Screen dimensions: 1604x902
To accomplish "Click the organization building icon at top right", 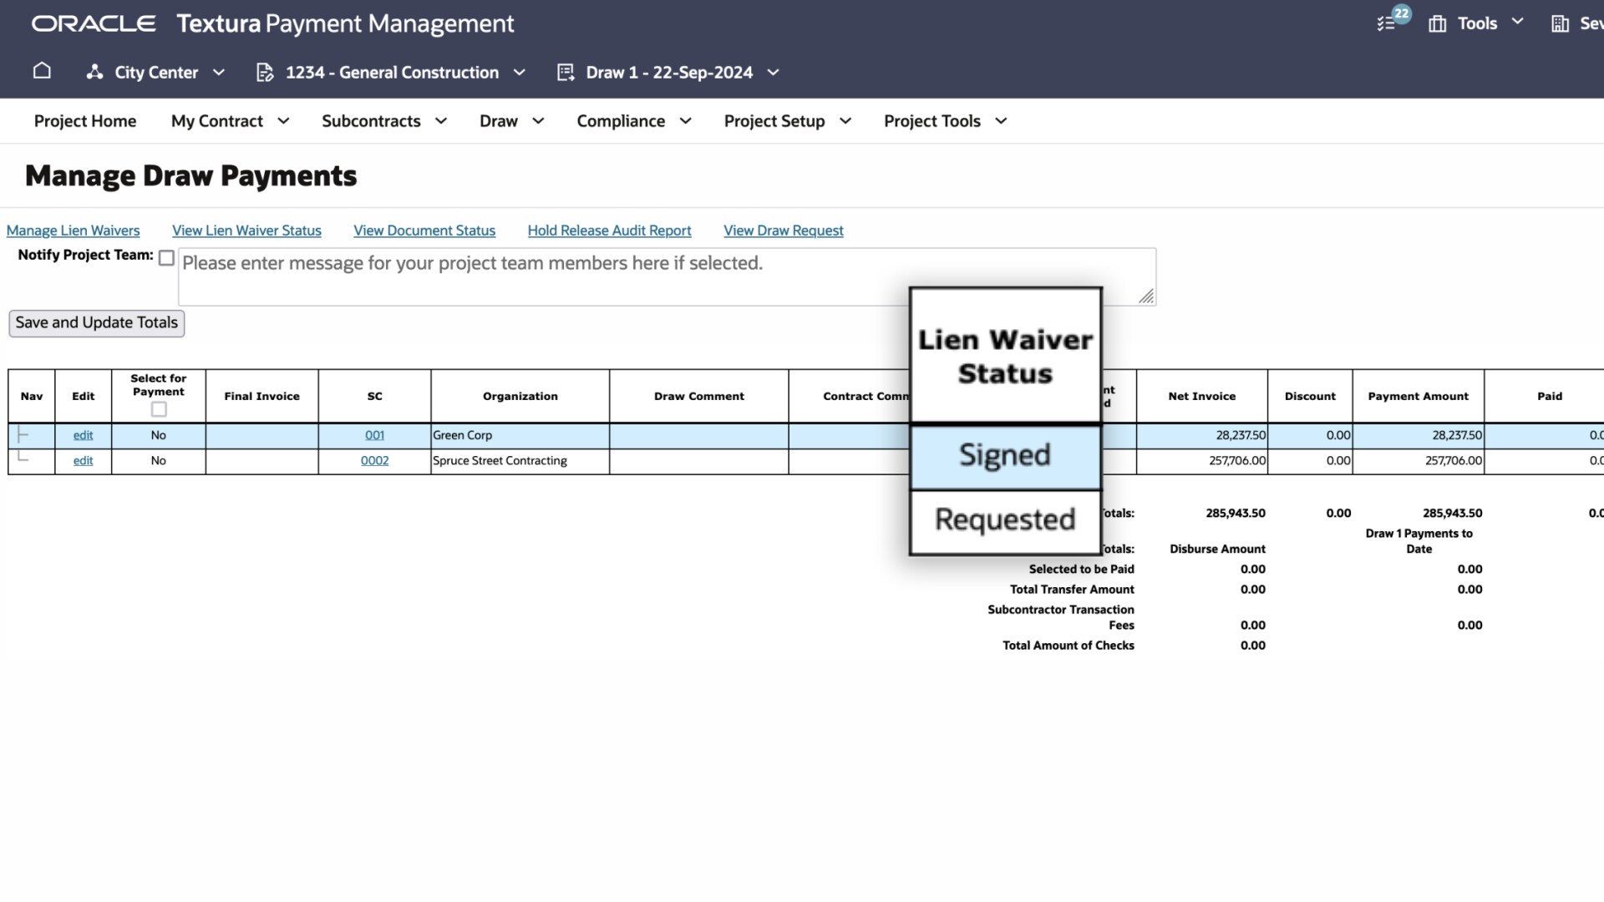I will (1559, 23).
